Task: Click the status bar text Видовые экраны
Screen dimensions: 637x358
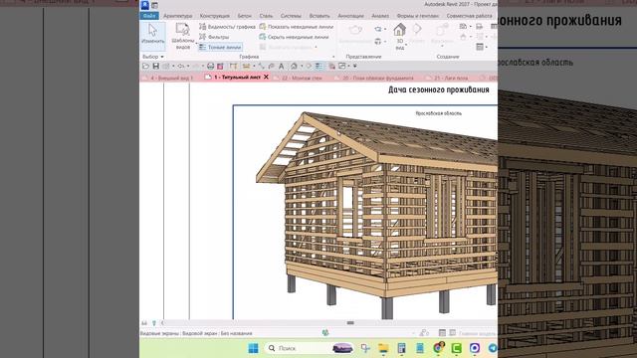Action: tap(159, 334)
